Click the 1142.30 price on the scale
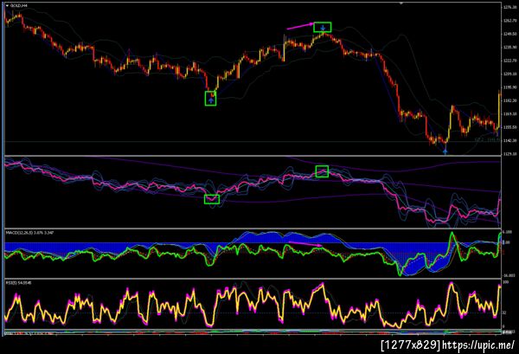519x354 pixels. pyautogui.click(x=509, y=141)
